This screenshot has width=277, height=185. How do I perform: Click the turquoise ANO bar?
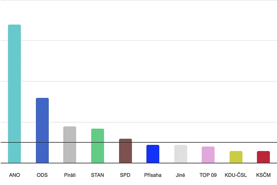click(15, 94)
